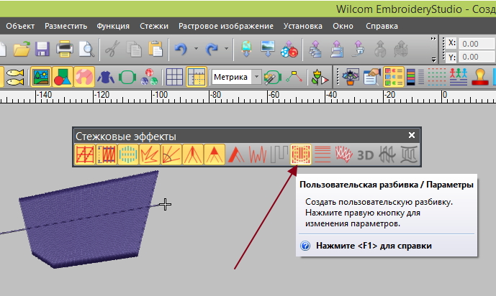The height and width of the screenshot is (296, 496).
Task: Toggle the pink appliqué fabric display icon
Action: (x=84, y=77)
